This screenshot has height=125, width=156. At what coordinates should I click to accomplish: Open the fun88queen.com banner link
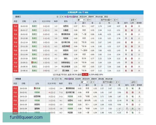coord(26,117)
